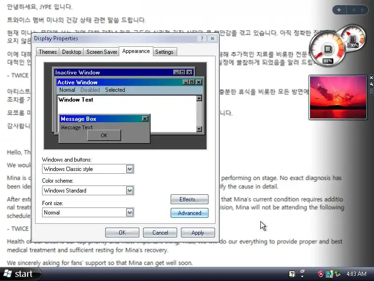Click the safely remove hardware tray icon
Viewport: 374px width, 281px height.
click(338, 274)
